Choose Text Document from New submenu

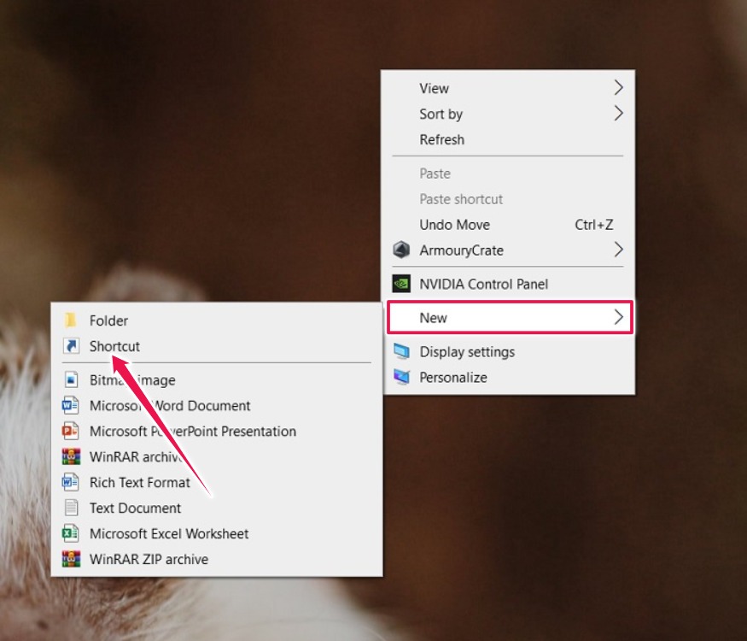(136, 508)
